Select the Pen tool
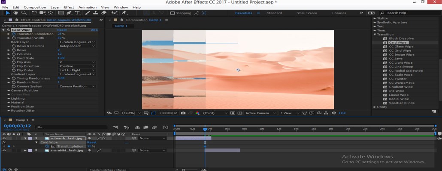This screenshot has width=442, height=171. [69, 13]
